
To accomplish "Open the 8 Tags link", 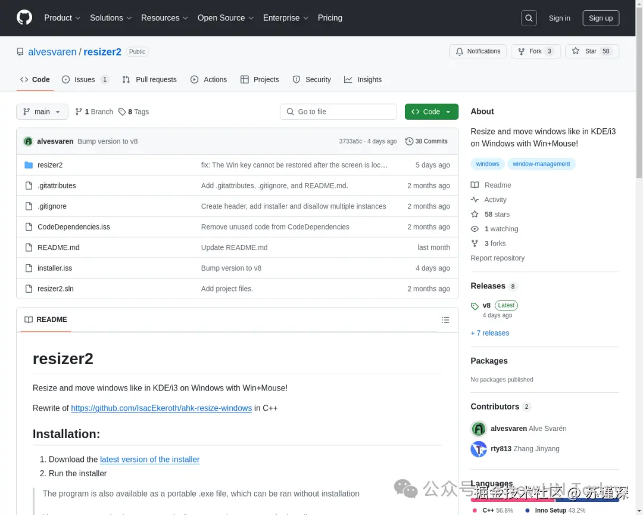I will [x=133, y=111].
